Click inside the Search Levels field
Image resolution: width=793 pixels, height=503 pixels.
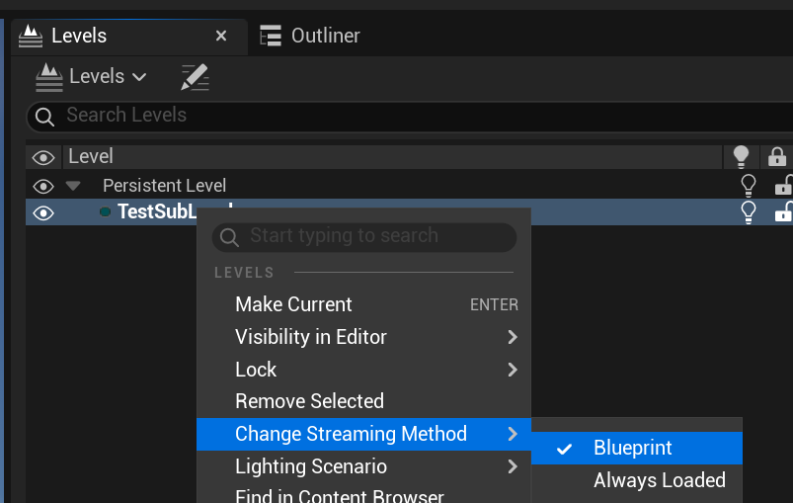410,116
